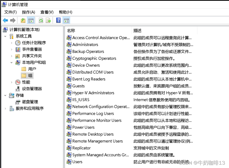
Task: Click the 事件查看器 icon
Action: [18, 49]
